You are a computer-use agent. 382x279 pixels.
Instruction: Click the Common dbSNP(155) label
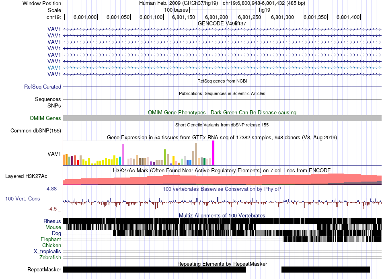coord(36,131)
